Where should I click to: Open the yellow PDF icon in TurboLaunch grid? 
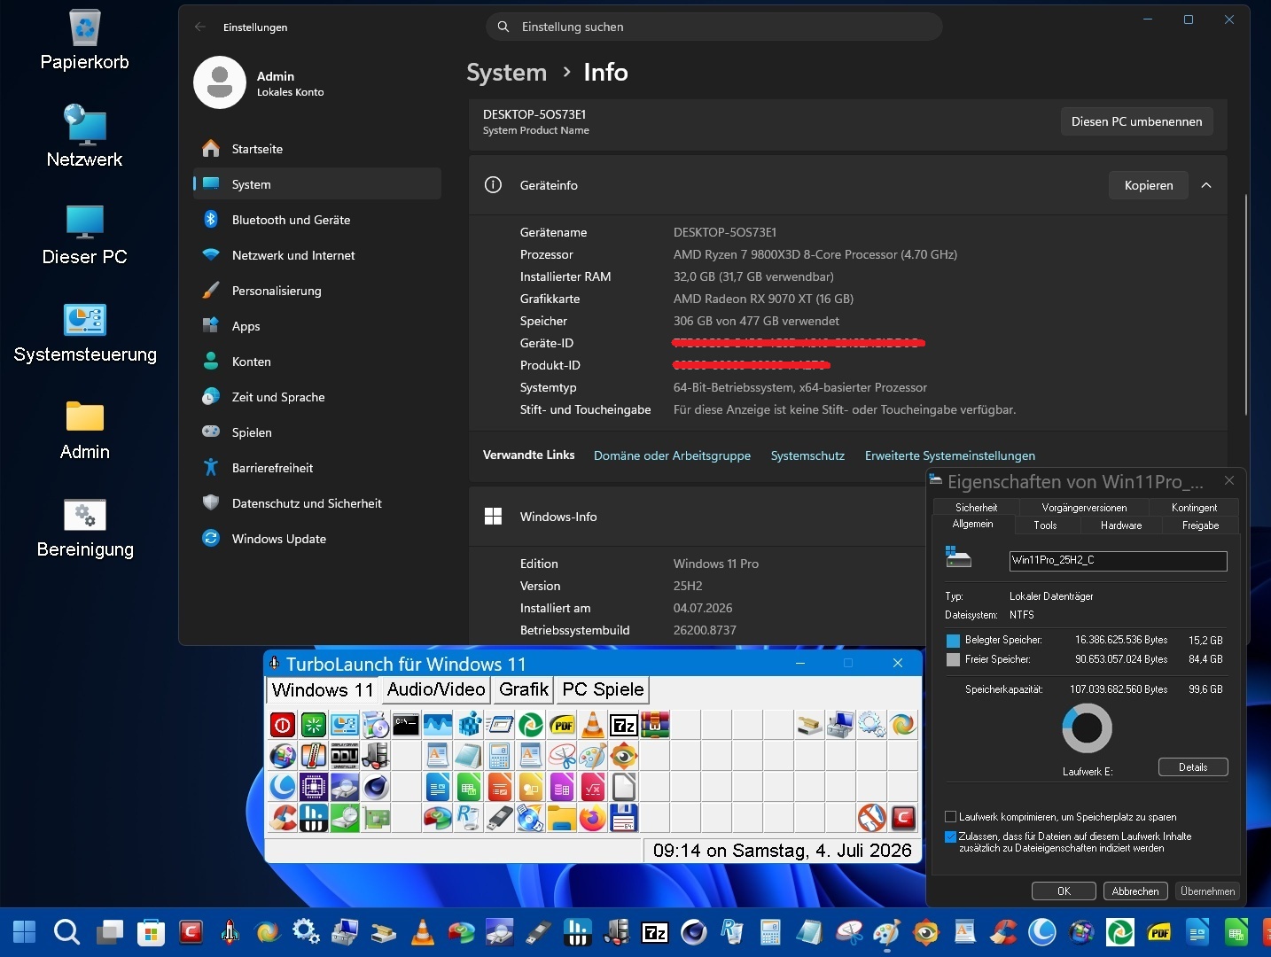[x=562, y=725]
